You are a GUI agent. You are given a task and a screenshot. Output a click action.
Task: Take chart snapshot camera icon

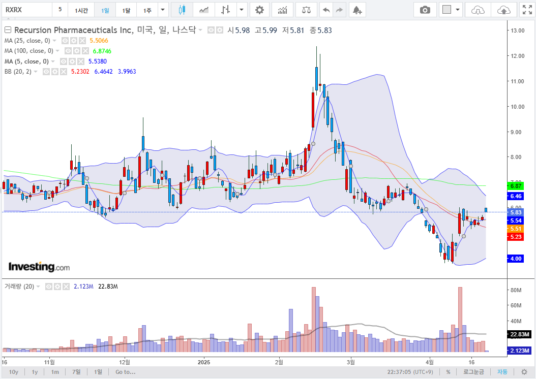(x=425, y=10)
